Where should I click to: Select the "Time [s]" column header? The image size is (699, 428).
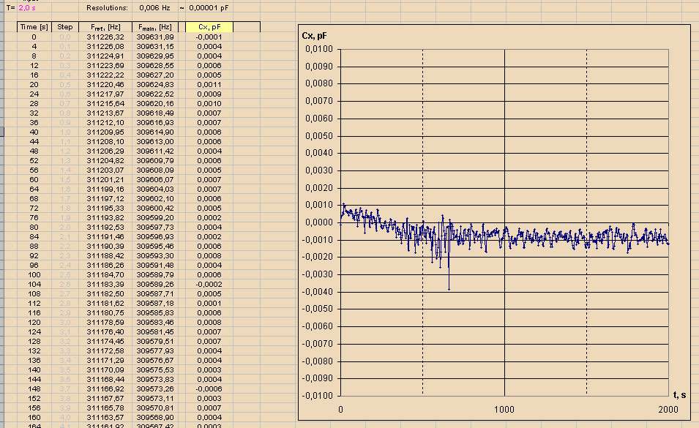pos(34,27)
